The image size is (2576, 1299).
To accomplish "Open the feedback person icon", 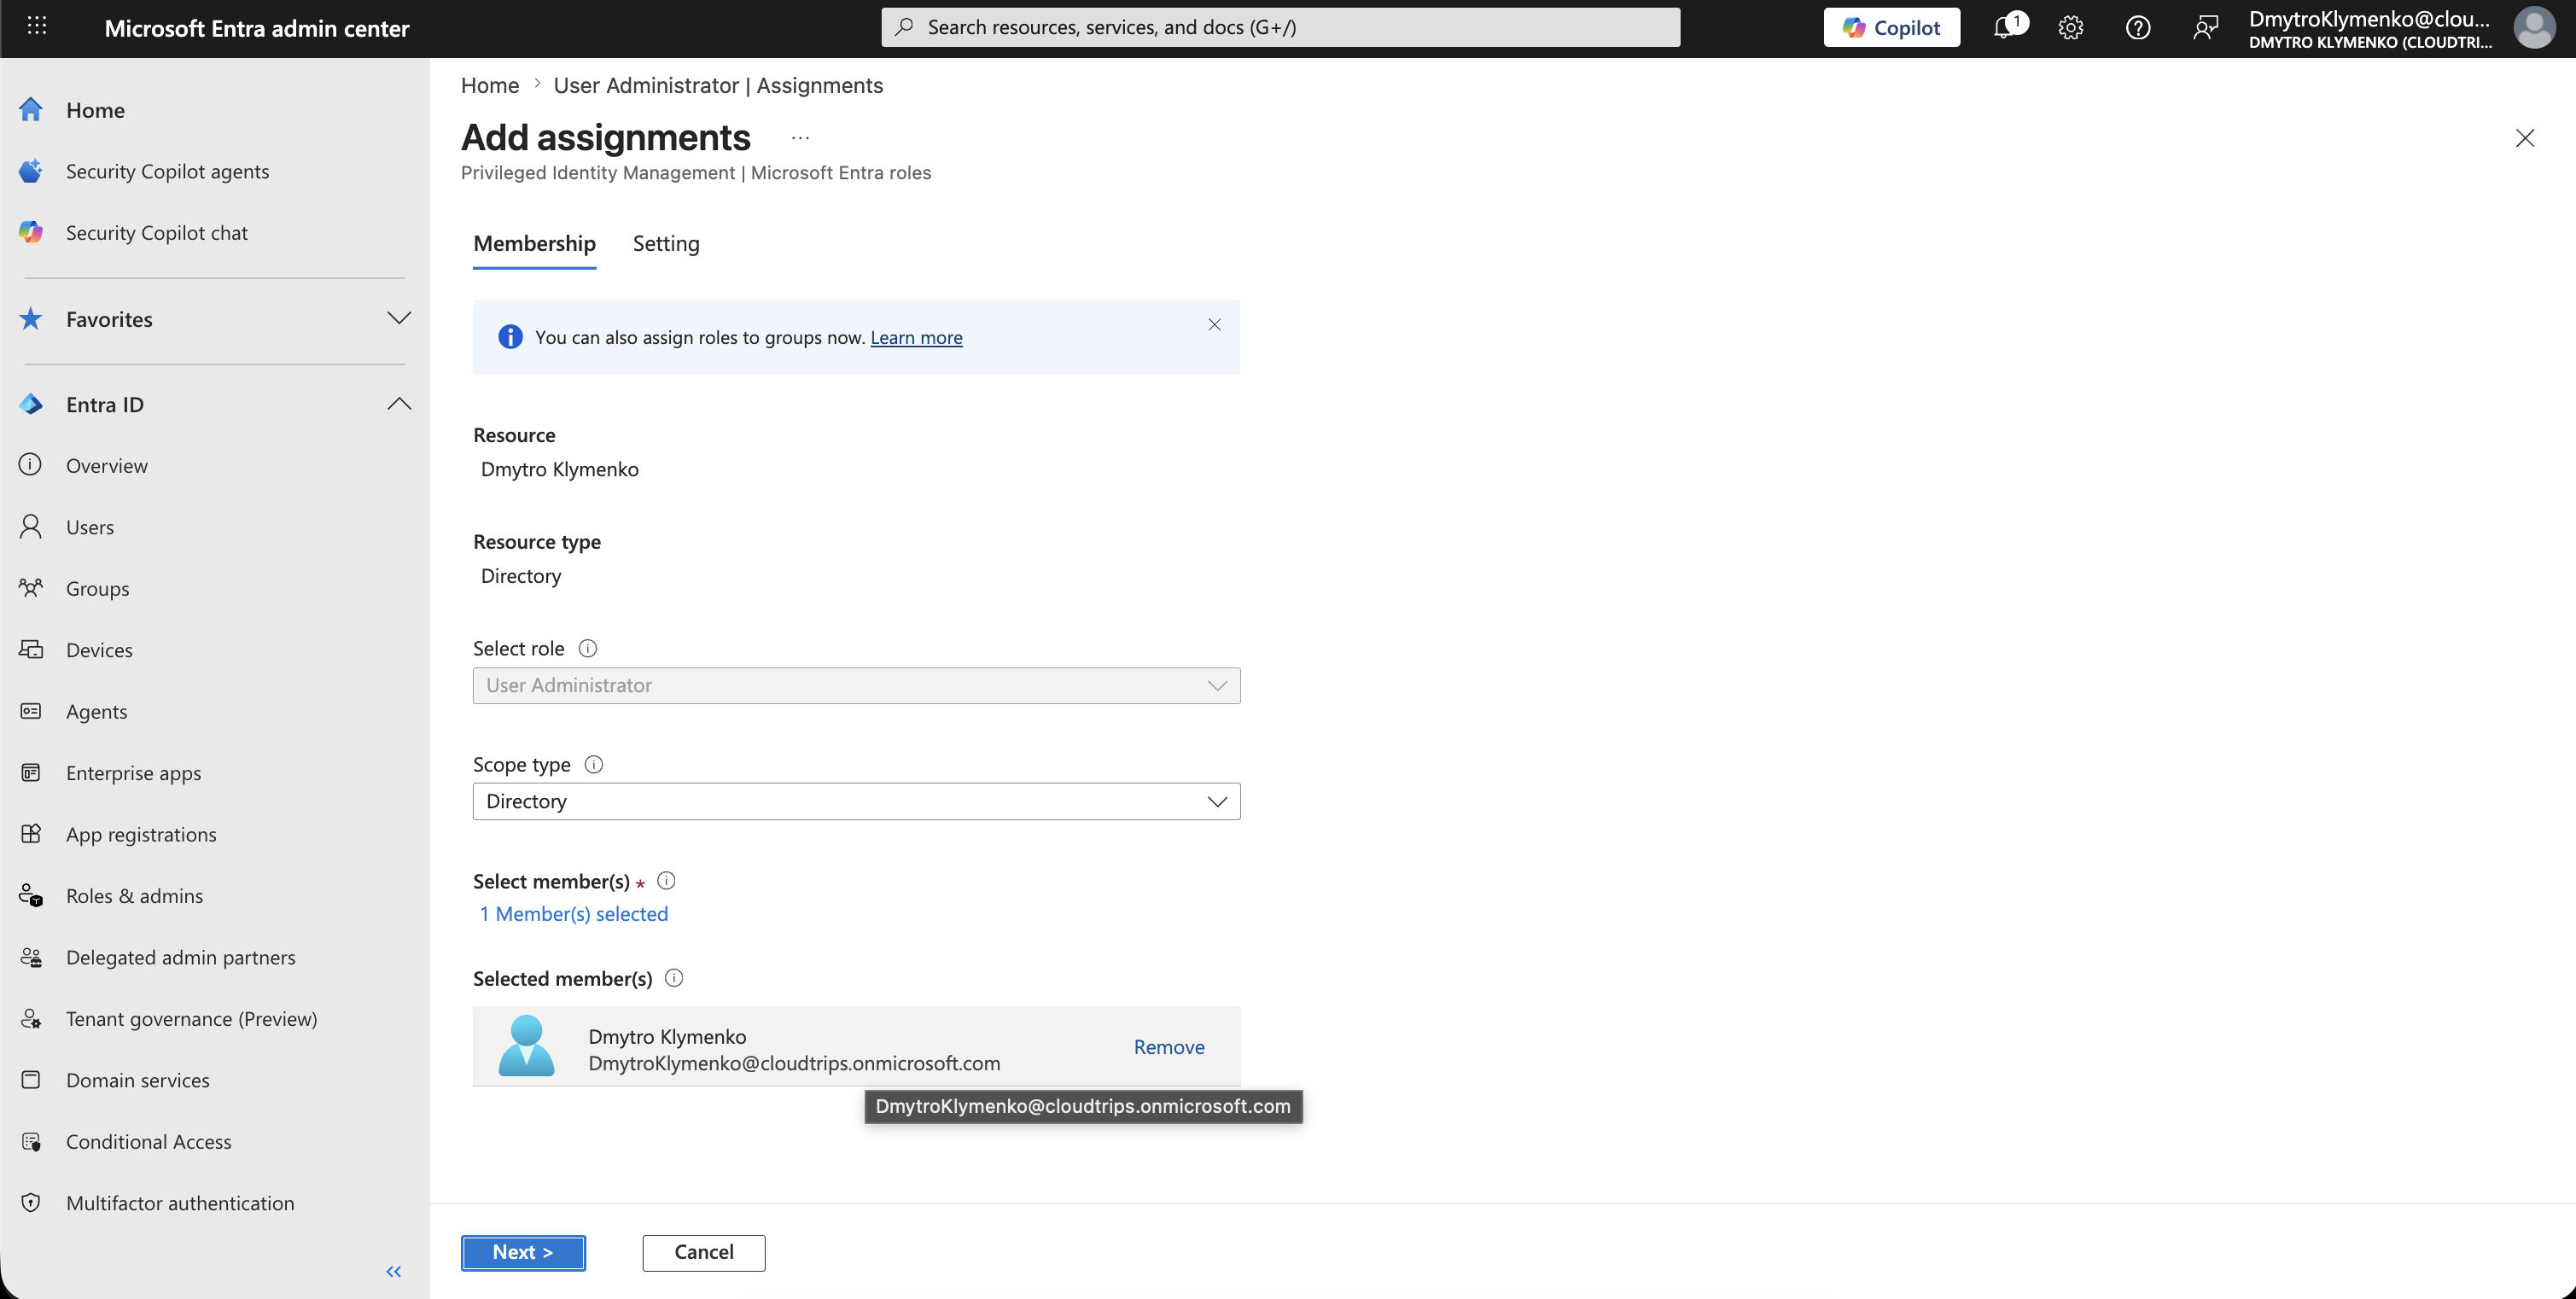I will click(2205, 27).
